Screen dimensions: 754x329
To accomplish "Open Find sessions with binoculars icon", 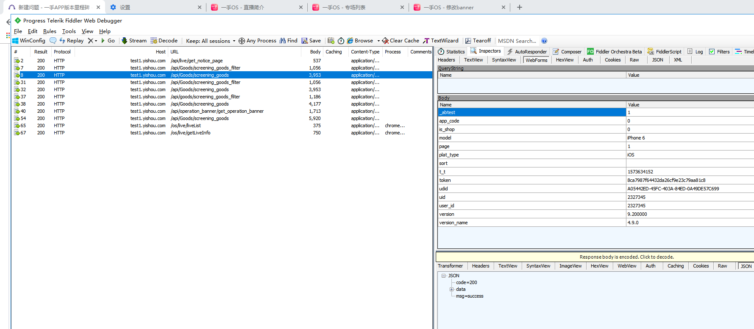I will (288, 41).
